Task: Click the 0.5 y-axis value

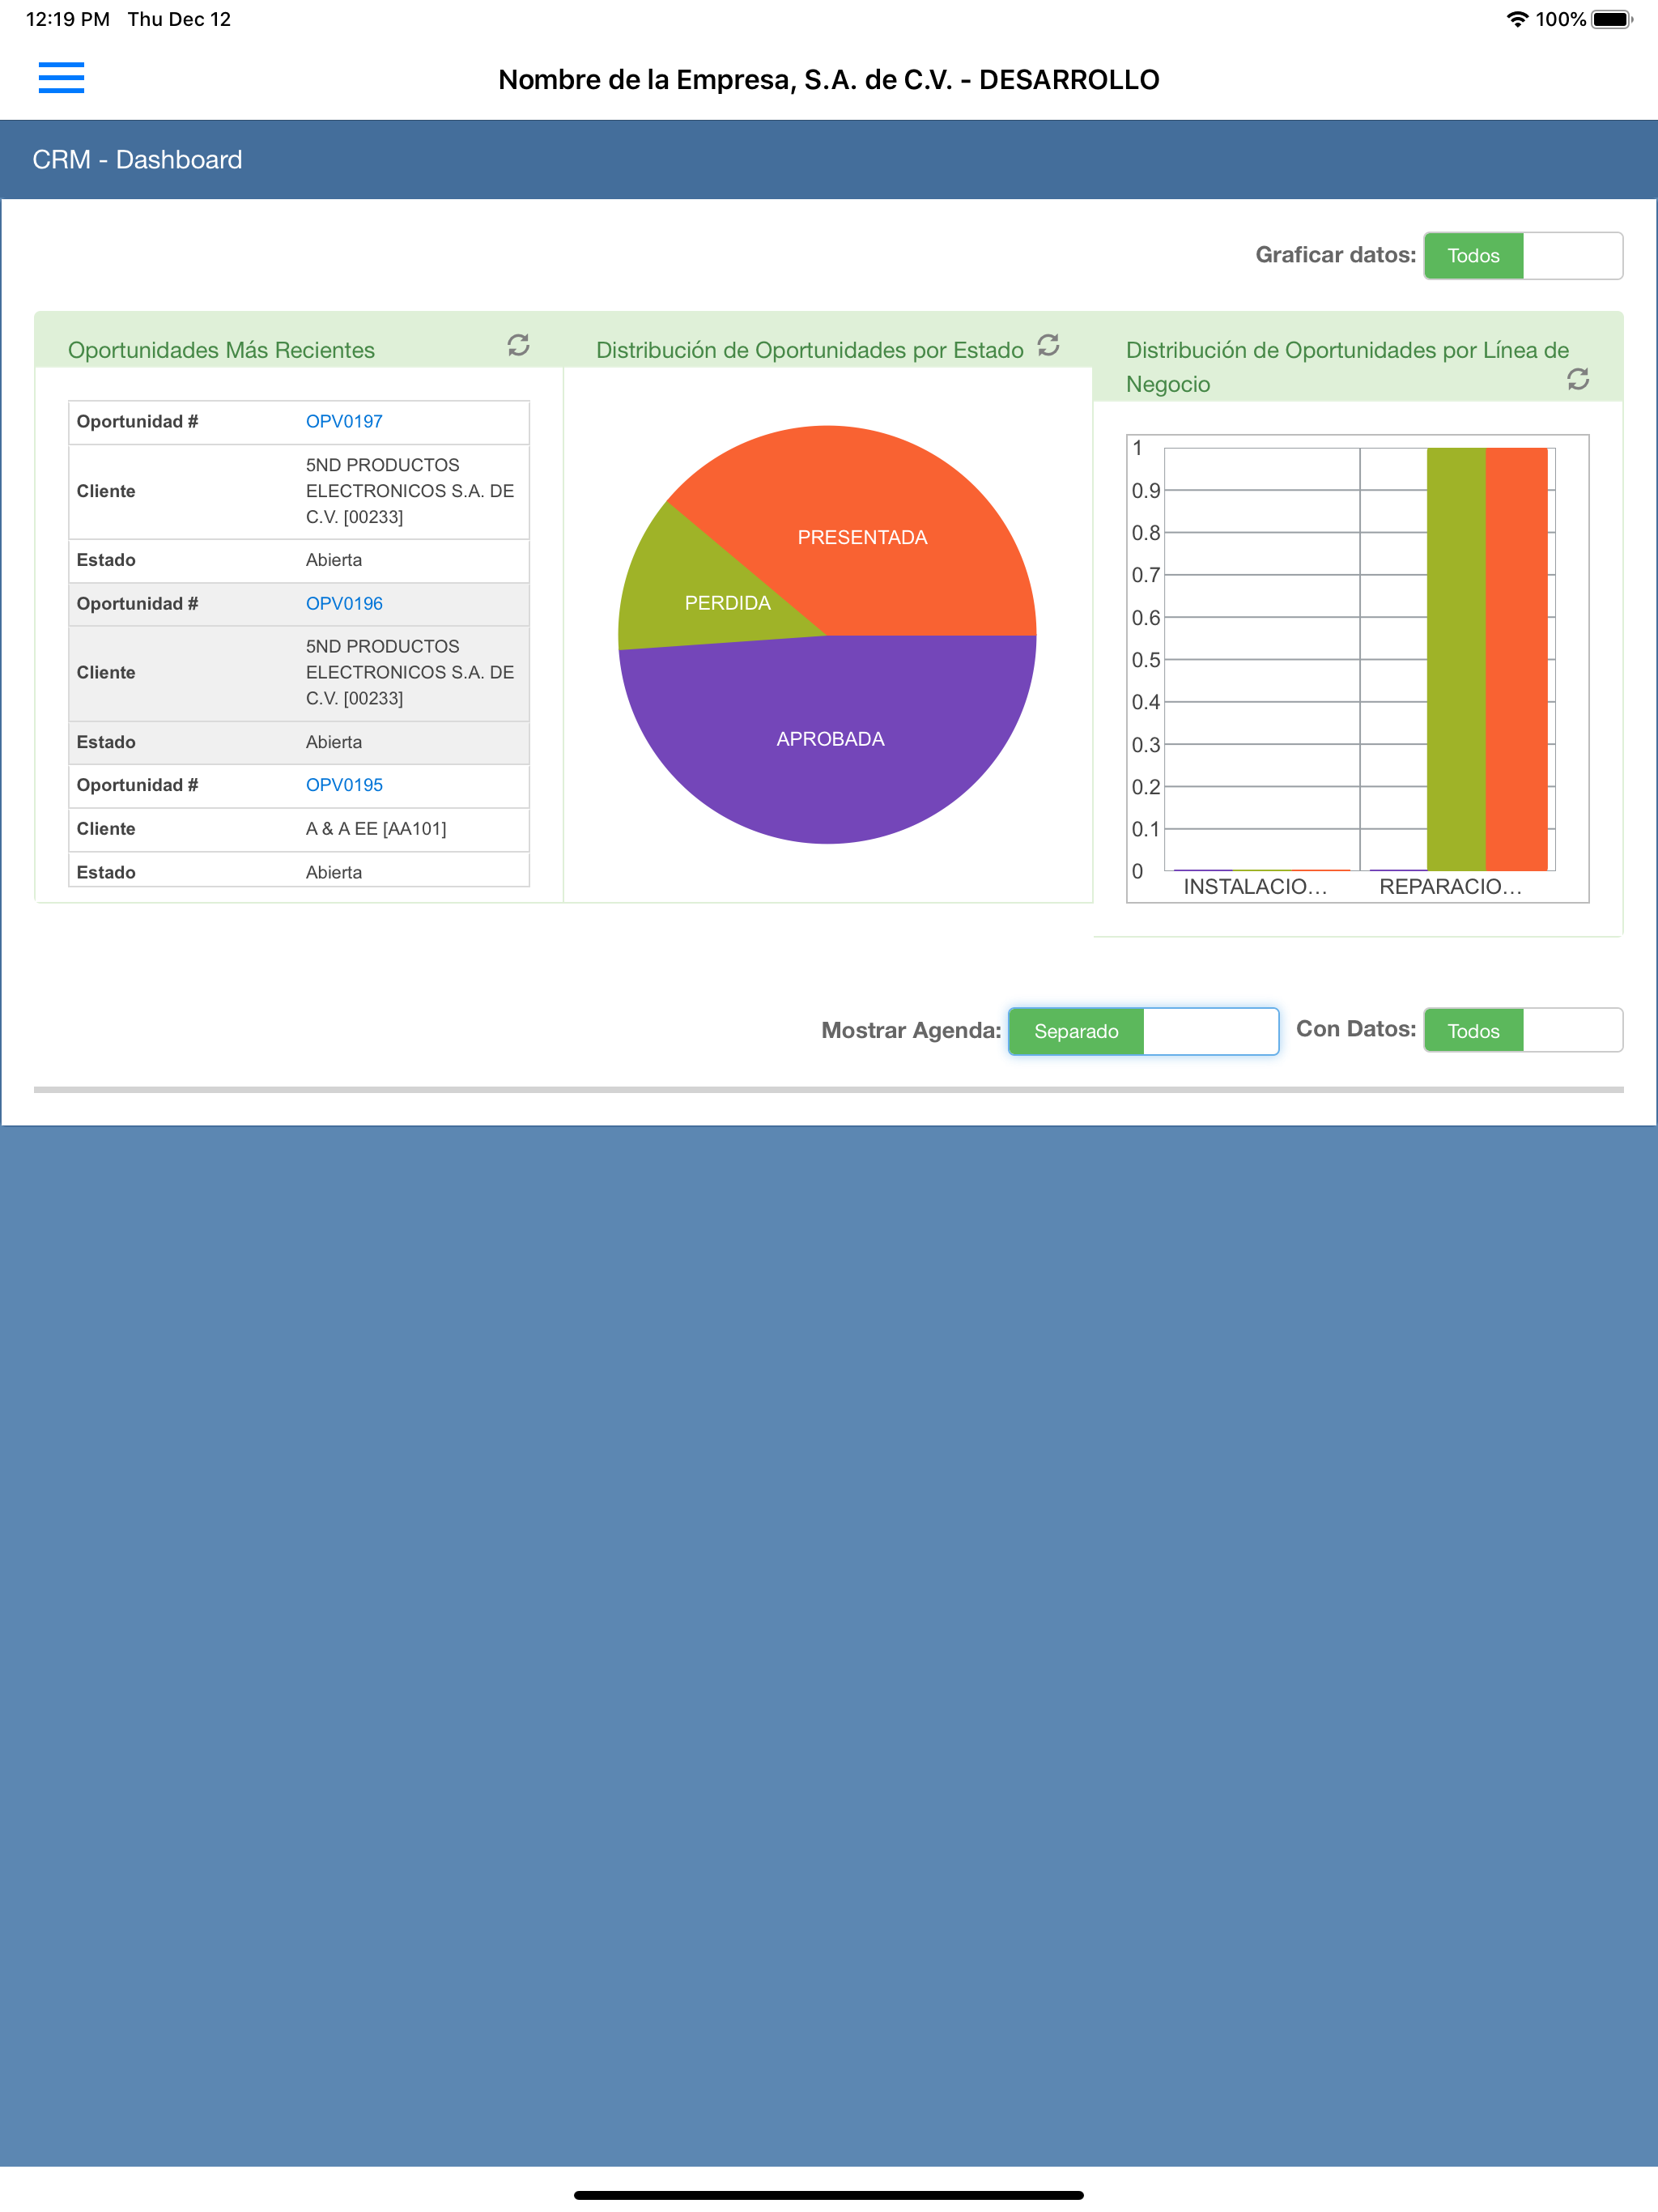Action: tap(1146, 660)
